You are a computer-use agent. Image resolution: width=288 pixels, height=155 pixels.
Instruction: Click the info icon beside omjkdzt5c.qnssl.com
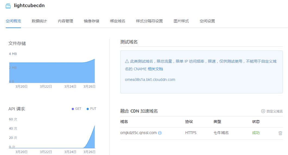tap(160, 133)
